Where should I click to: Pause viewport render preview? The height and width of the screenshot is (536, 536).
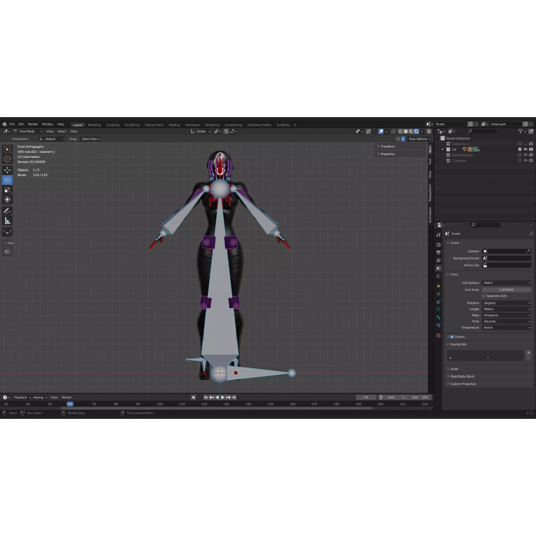429,132
